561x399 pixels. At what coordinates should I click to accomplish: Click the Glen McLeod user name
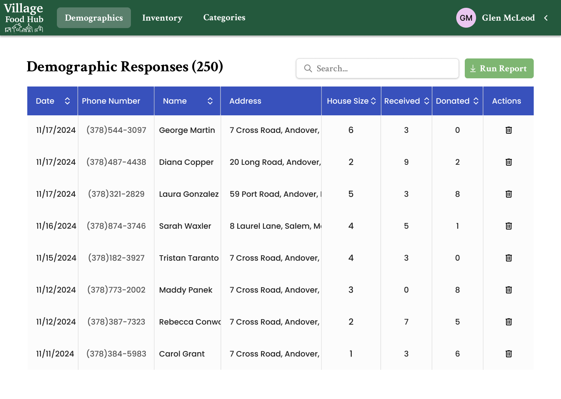508,18
